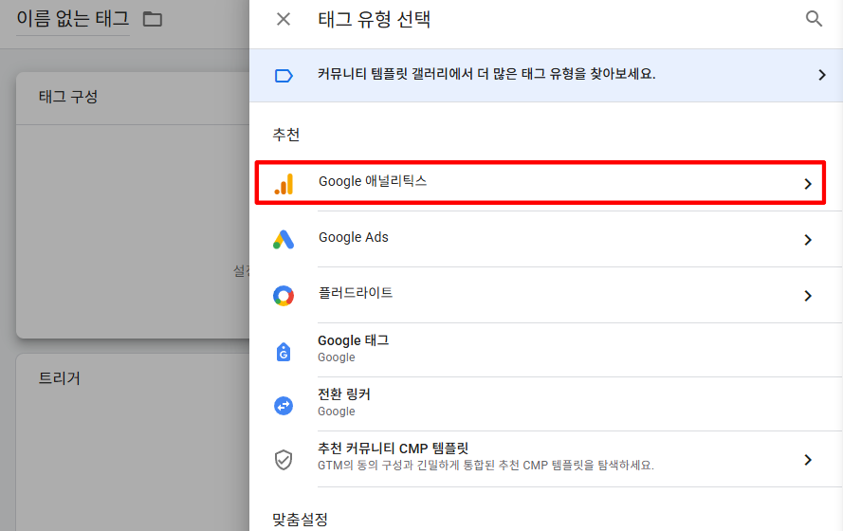The width and height of the screenshot is (843, 531).
Task: Choose the Google 태그 tag type
Action: pos(545,350)
